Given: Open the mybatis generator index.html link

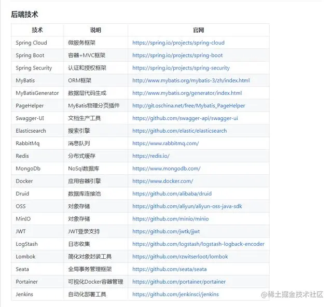Looking at the screenshot, I should (187, 93).
